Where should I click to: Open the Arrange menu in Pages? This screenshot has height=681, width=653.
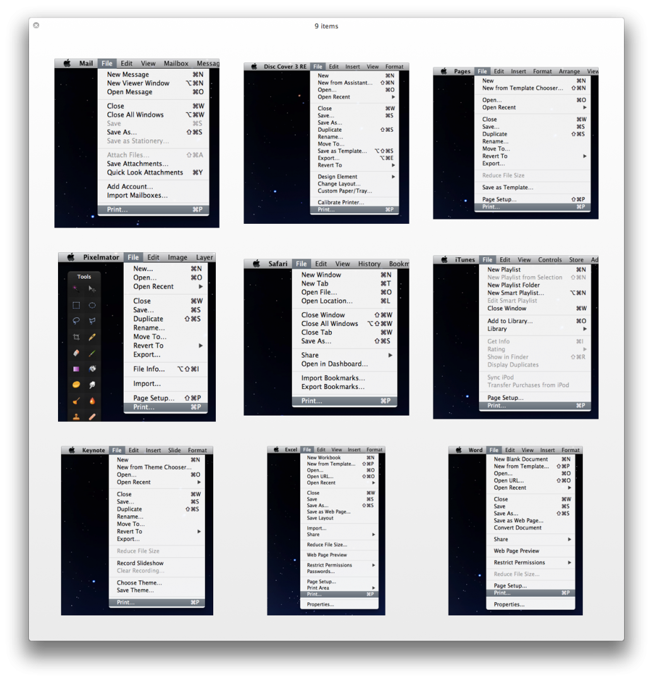[x=569, y=71]
